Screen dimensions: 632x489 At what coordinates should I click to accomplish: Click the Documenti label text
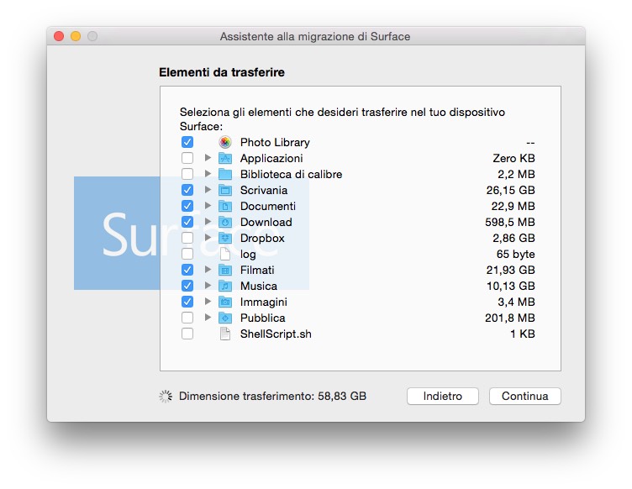(x=267, y=206)
